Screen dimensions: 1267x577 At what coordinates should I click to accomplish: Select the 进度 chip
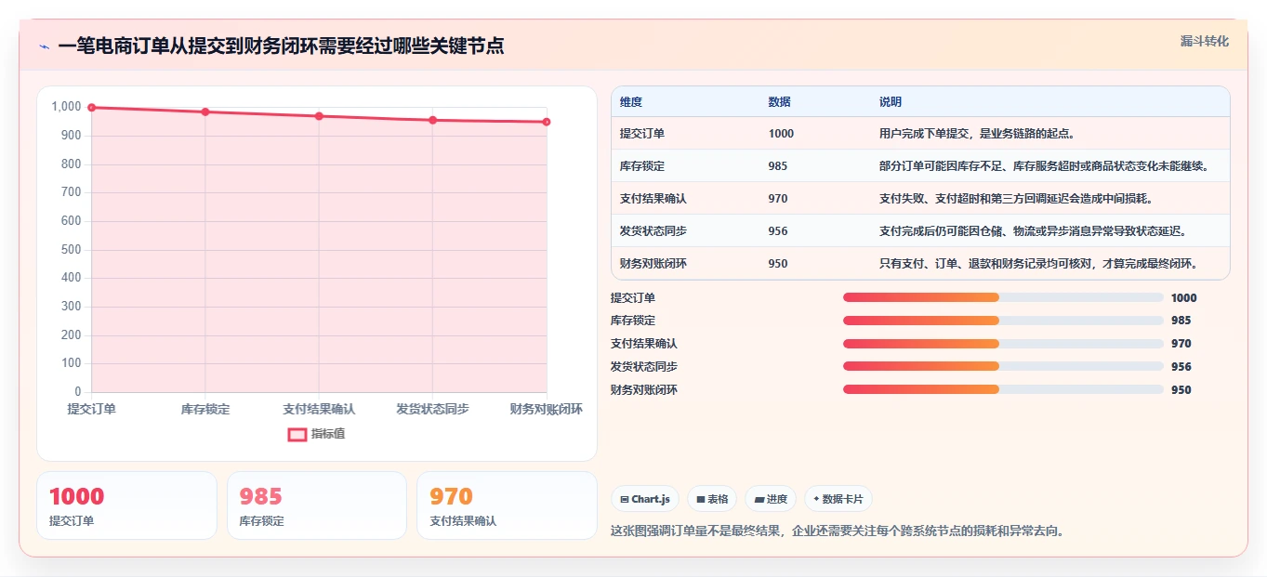tap(771, 499)
